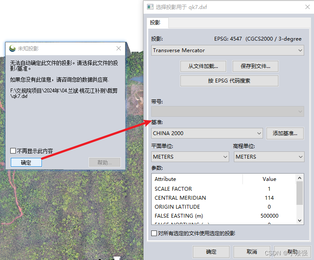Click the window icon in 选择投影用于 qk7.dxf title bar
314x260 pixels.
pos(150,7)
